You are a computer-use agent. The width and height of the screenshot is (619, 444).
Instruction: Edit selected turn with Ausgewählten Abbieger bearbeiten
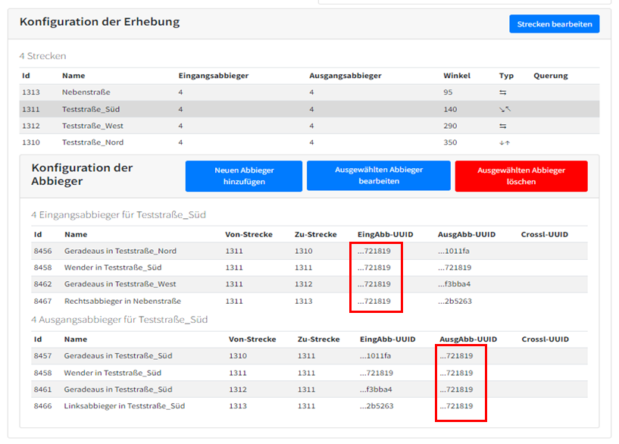coord(379,176)
